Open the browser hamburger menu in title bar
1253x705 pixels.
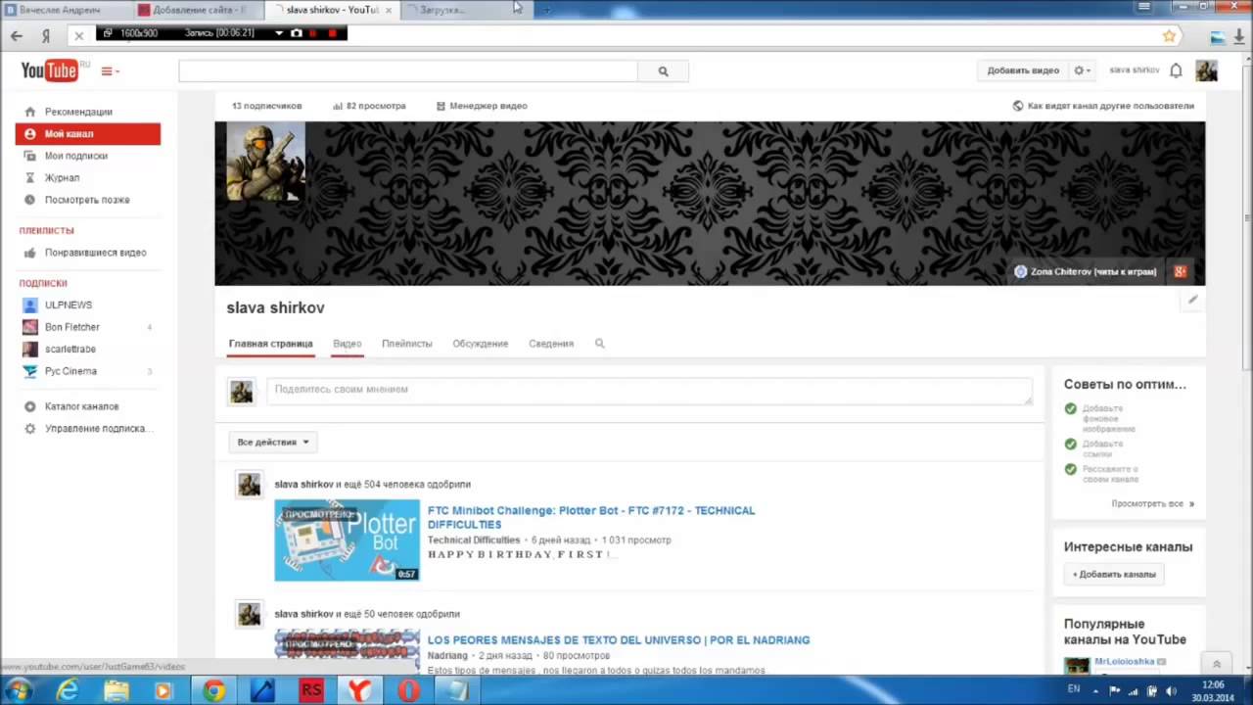pyautogui.click(x=1144, y=7)
